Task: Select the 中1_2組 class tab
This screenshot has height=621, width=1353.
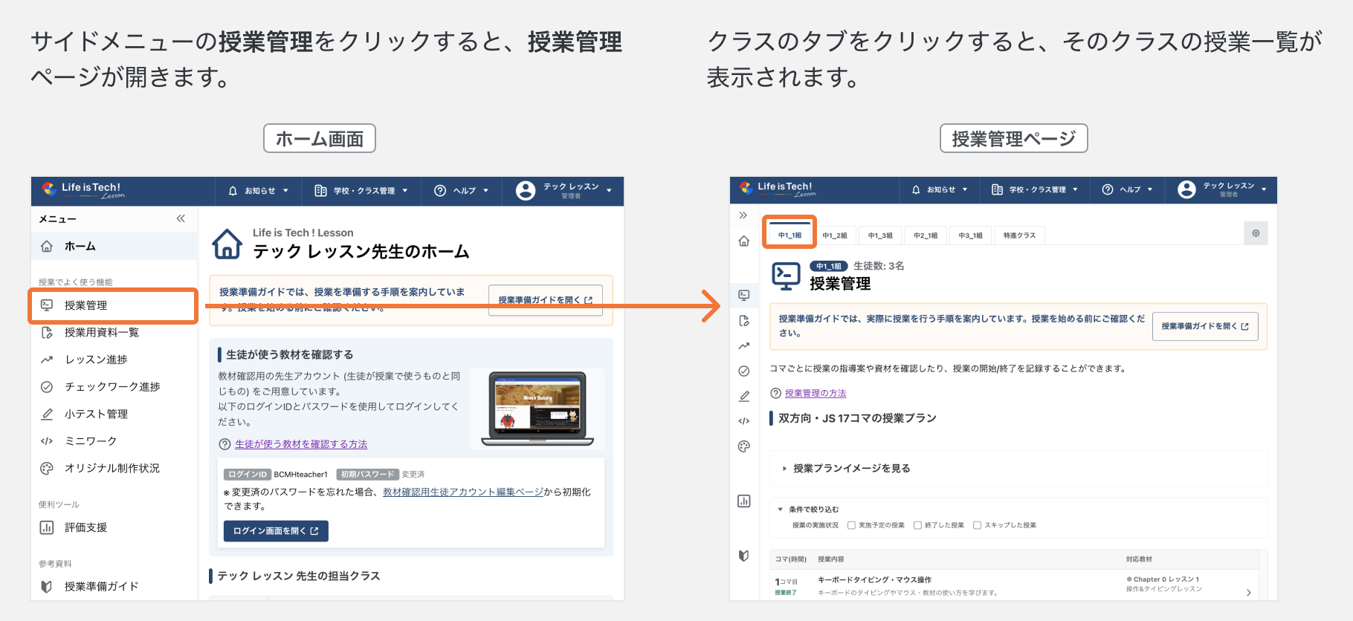Action: (835, 235)
